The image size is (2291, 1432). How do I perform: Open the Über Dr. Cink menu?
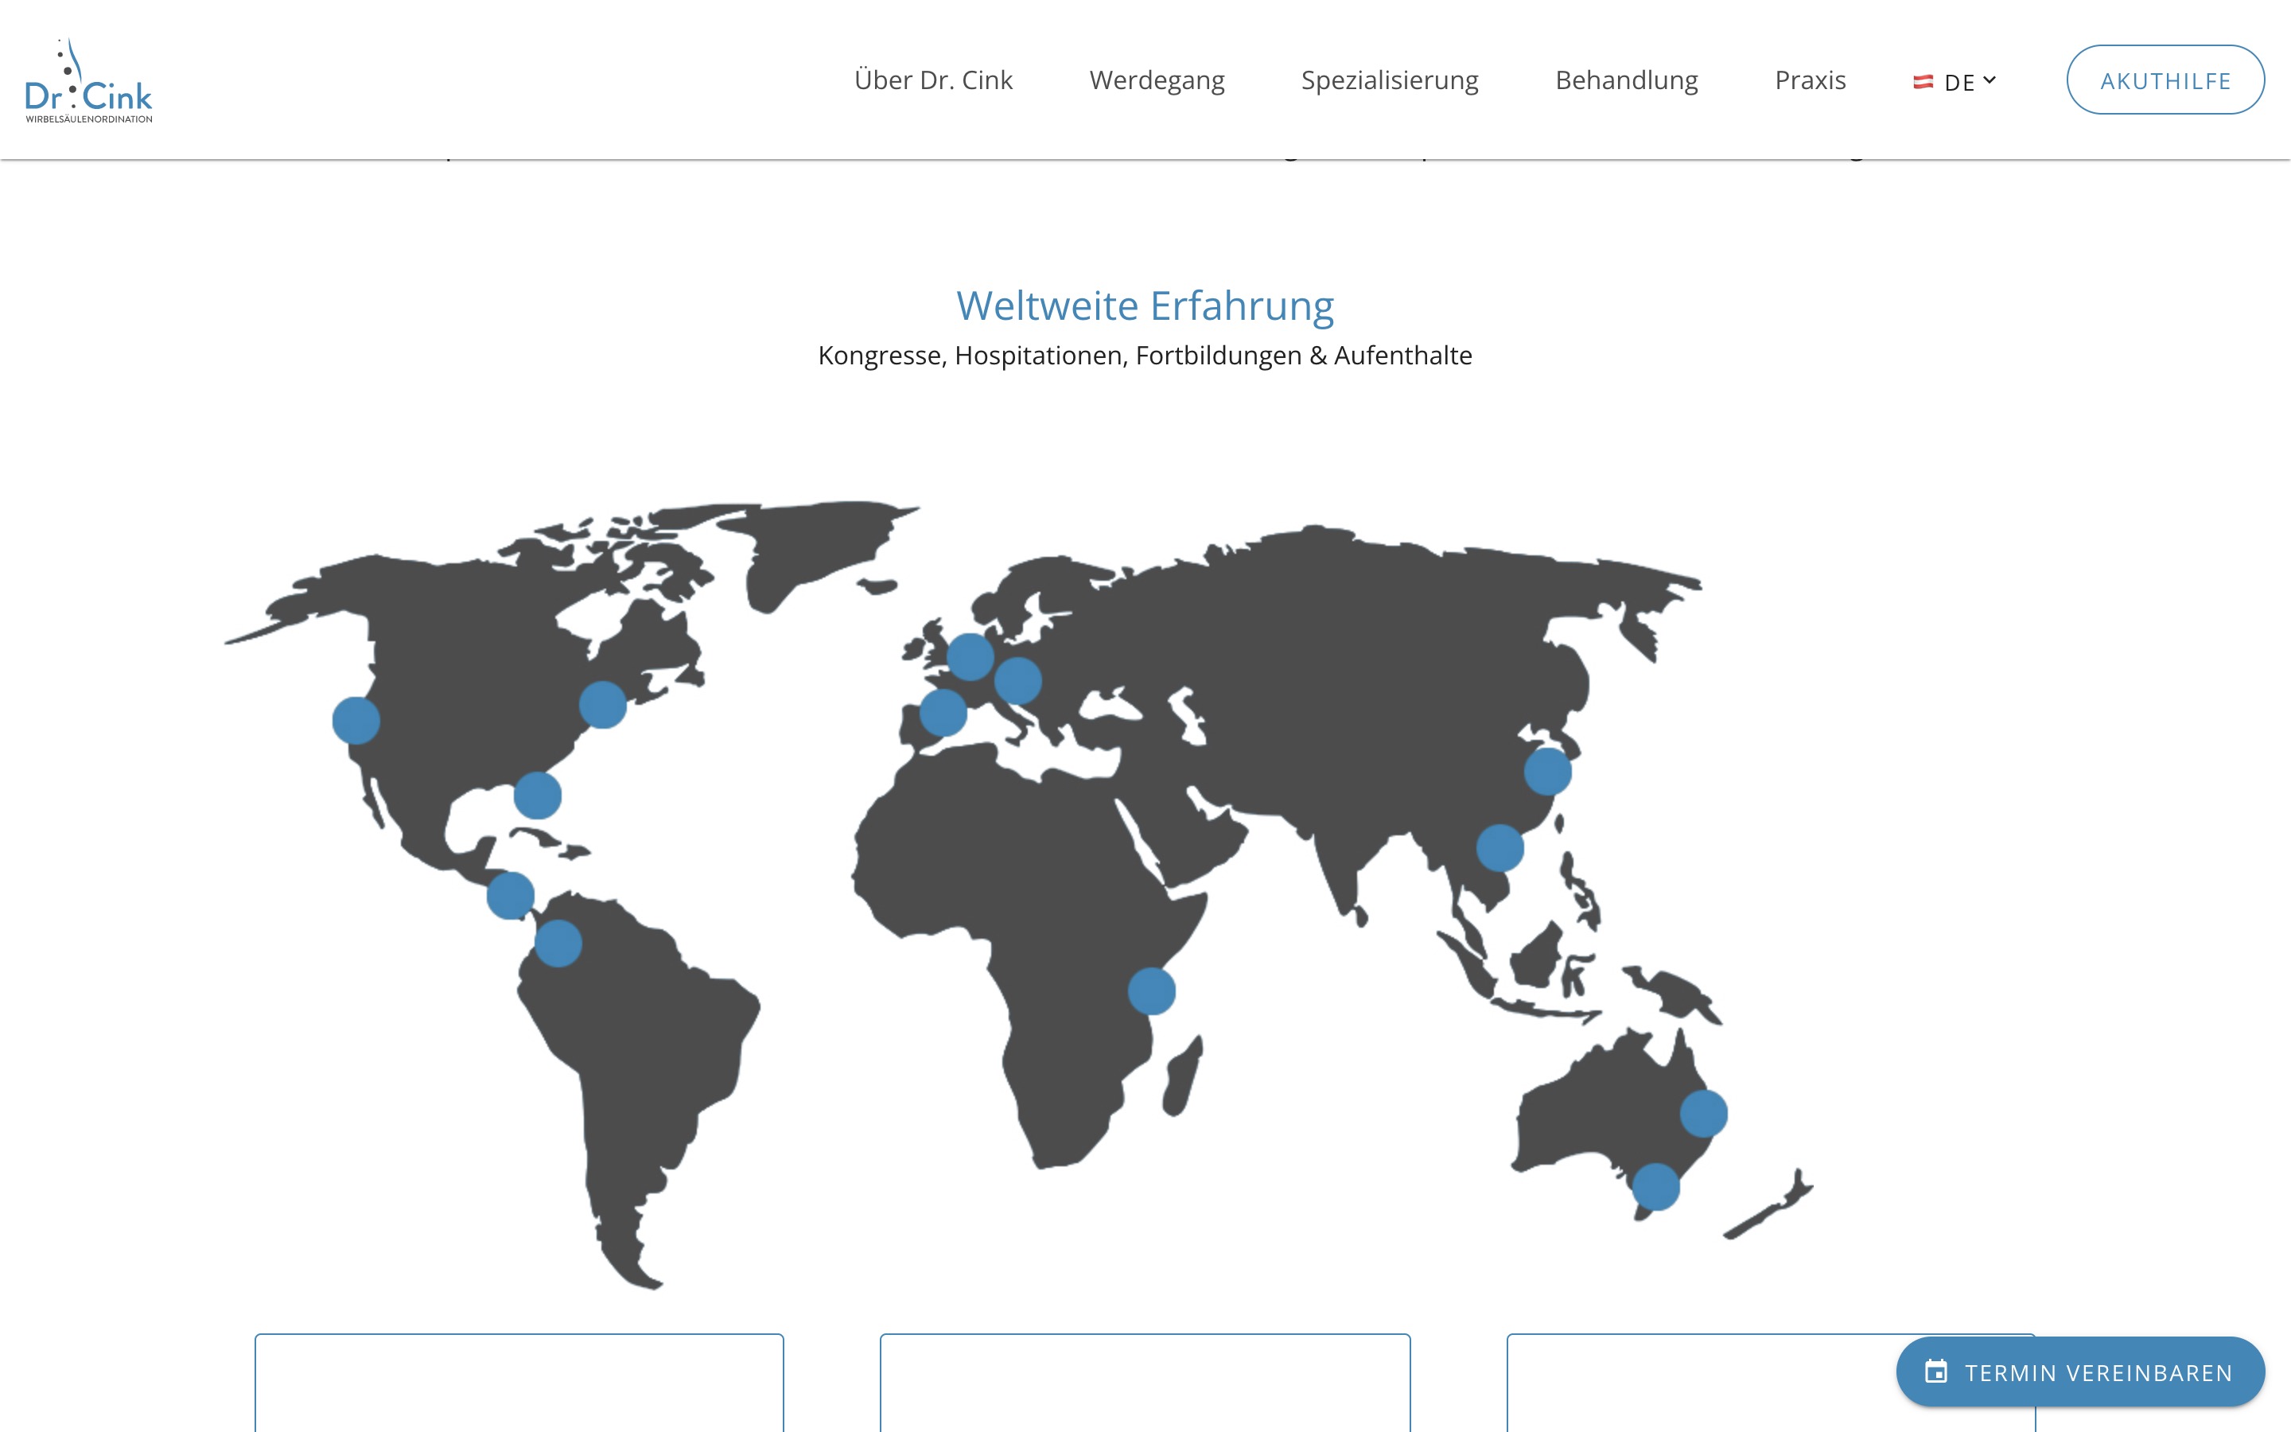pos(932,80)
